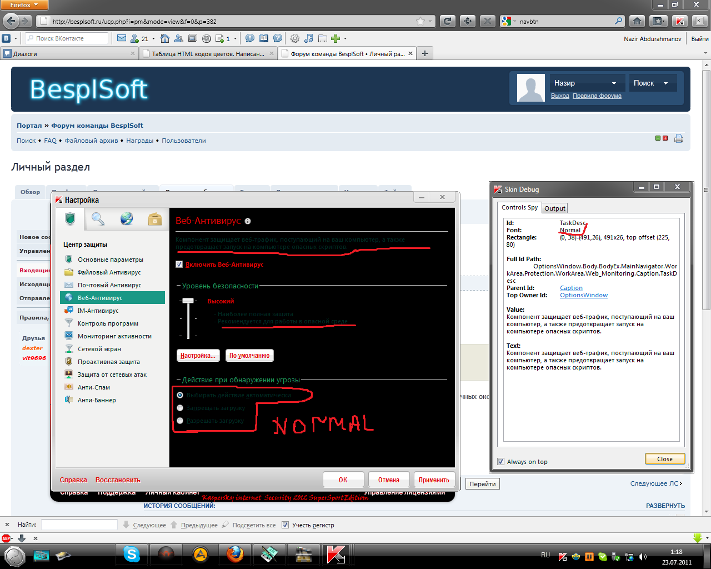
Task: Open Skype from the taskbar
Action: tap(132, 554)
